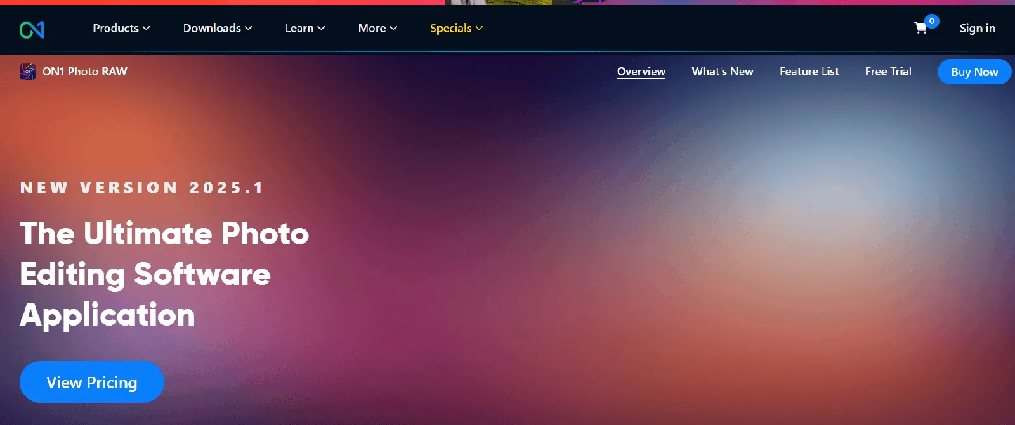The width and height of the screenshot is (1015, 425).
Task: Switch to the What's New tab
Action: pyautogui.click(x=723, y=72)
